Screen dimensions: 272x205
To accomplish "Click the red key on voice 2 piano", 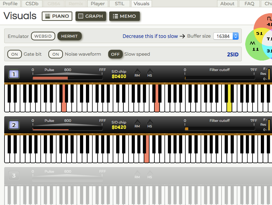I will (147, 149).
